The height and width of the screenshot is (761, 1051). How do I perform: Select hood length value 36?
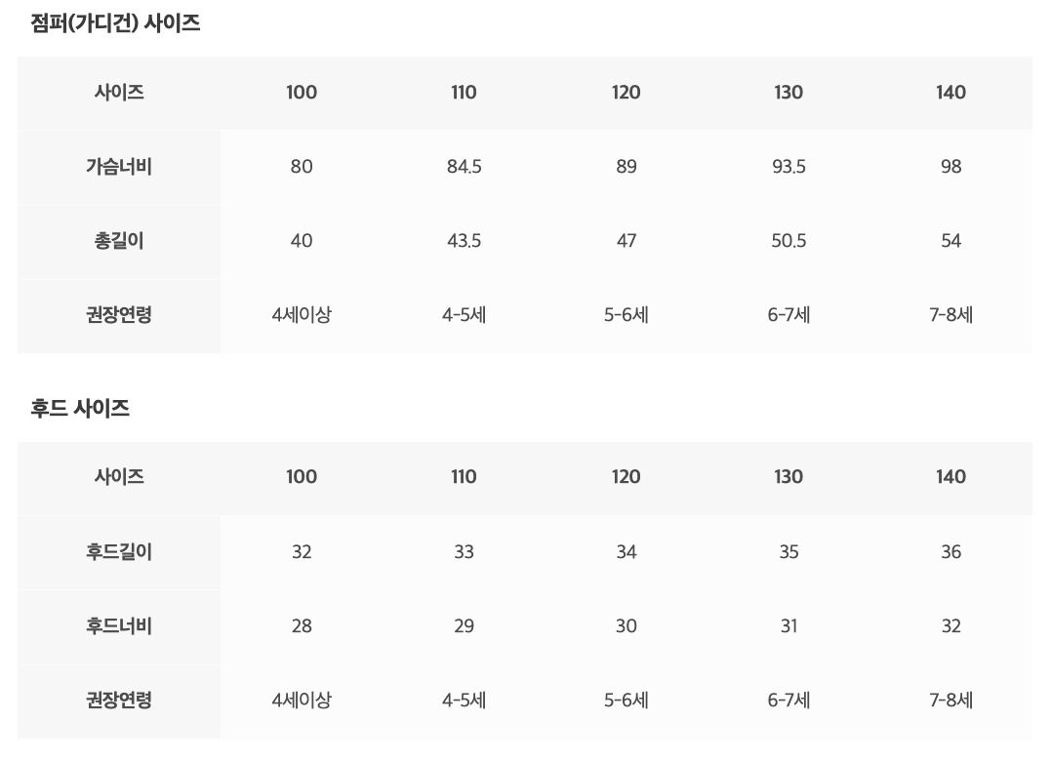pyautogui.click(x=950, y=552)
